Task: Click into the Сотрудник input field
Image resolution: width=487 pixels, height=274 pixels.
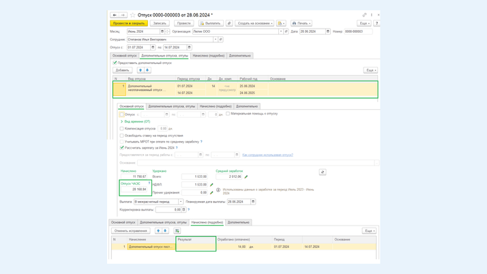Action: 171,40
